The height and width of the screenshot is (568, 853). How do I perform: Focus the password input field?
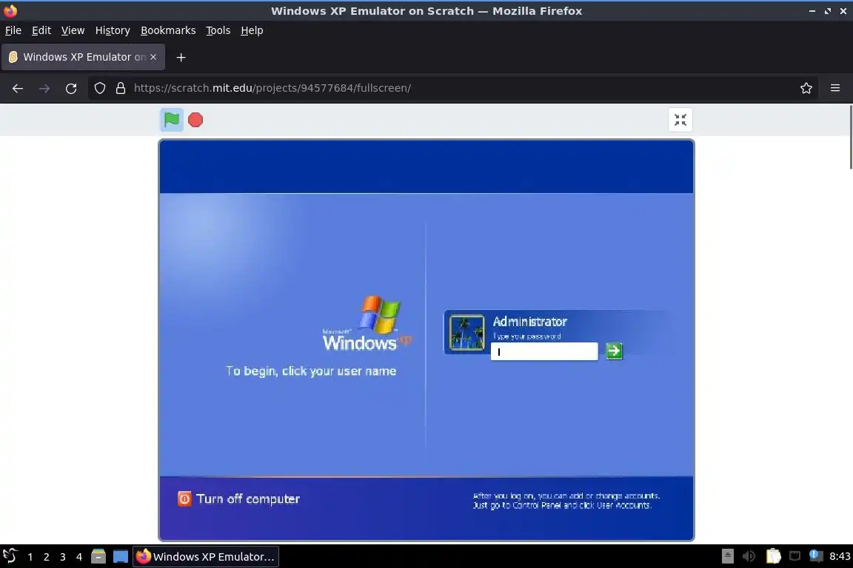click(x=544, y=351)
